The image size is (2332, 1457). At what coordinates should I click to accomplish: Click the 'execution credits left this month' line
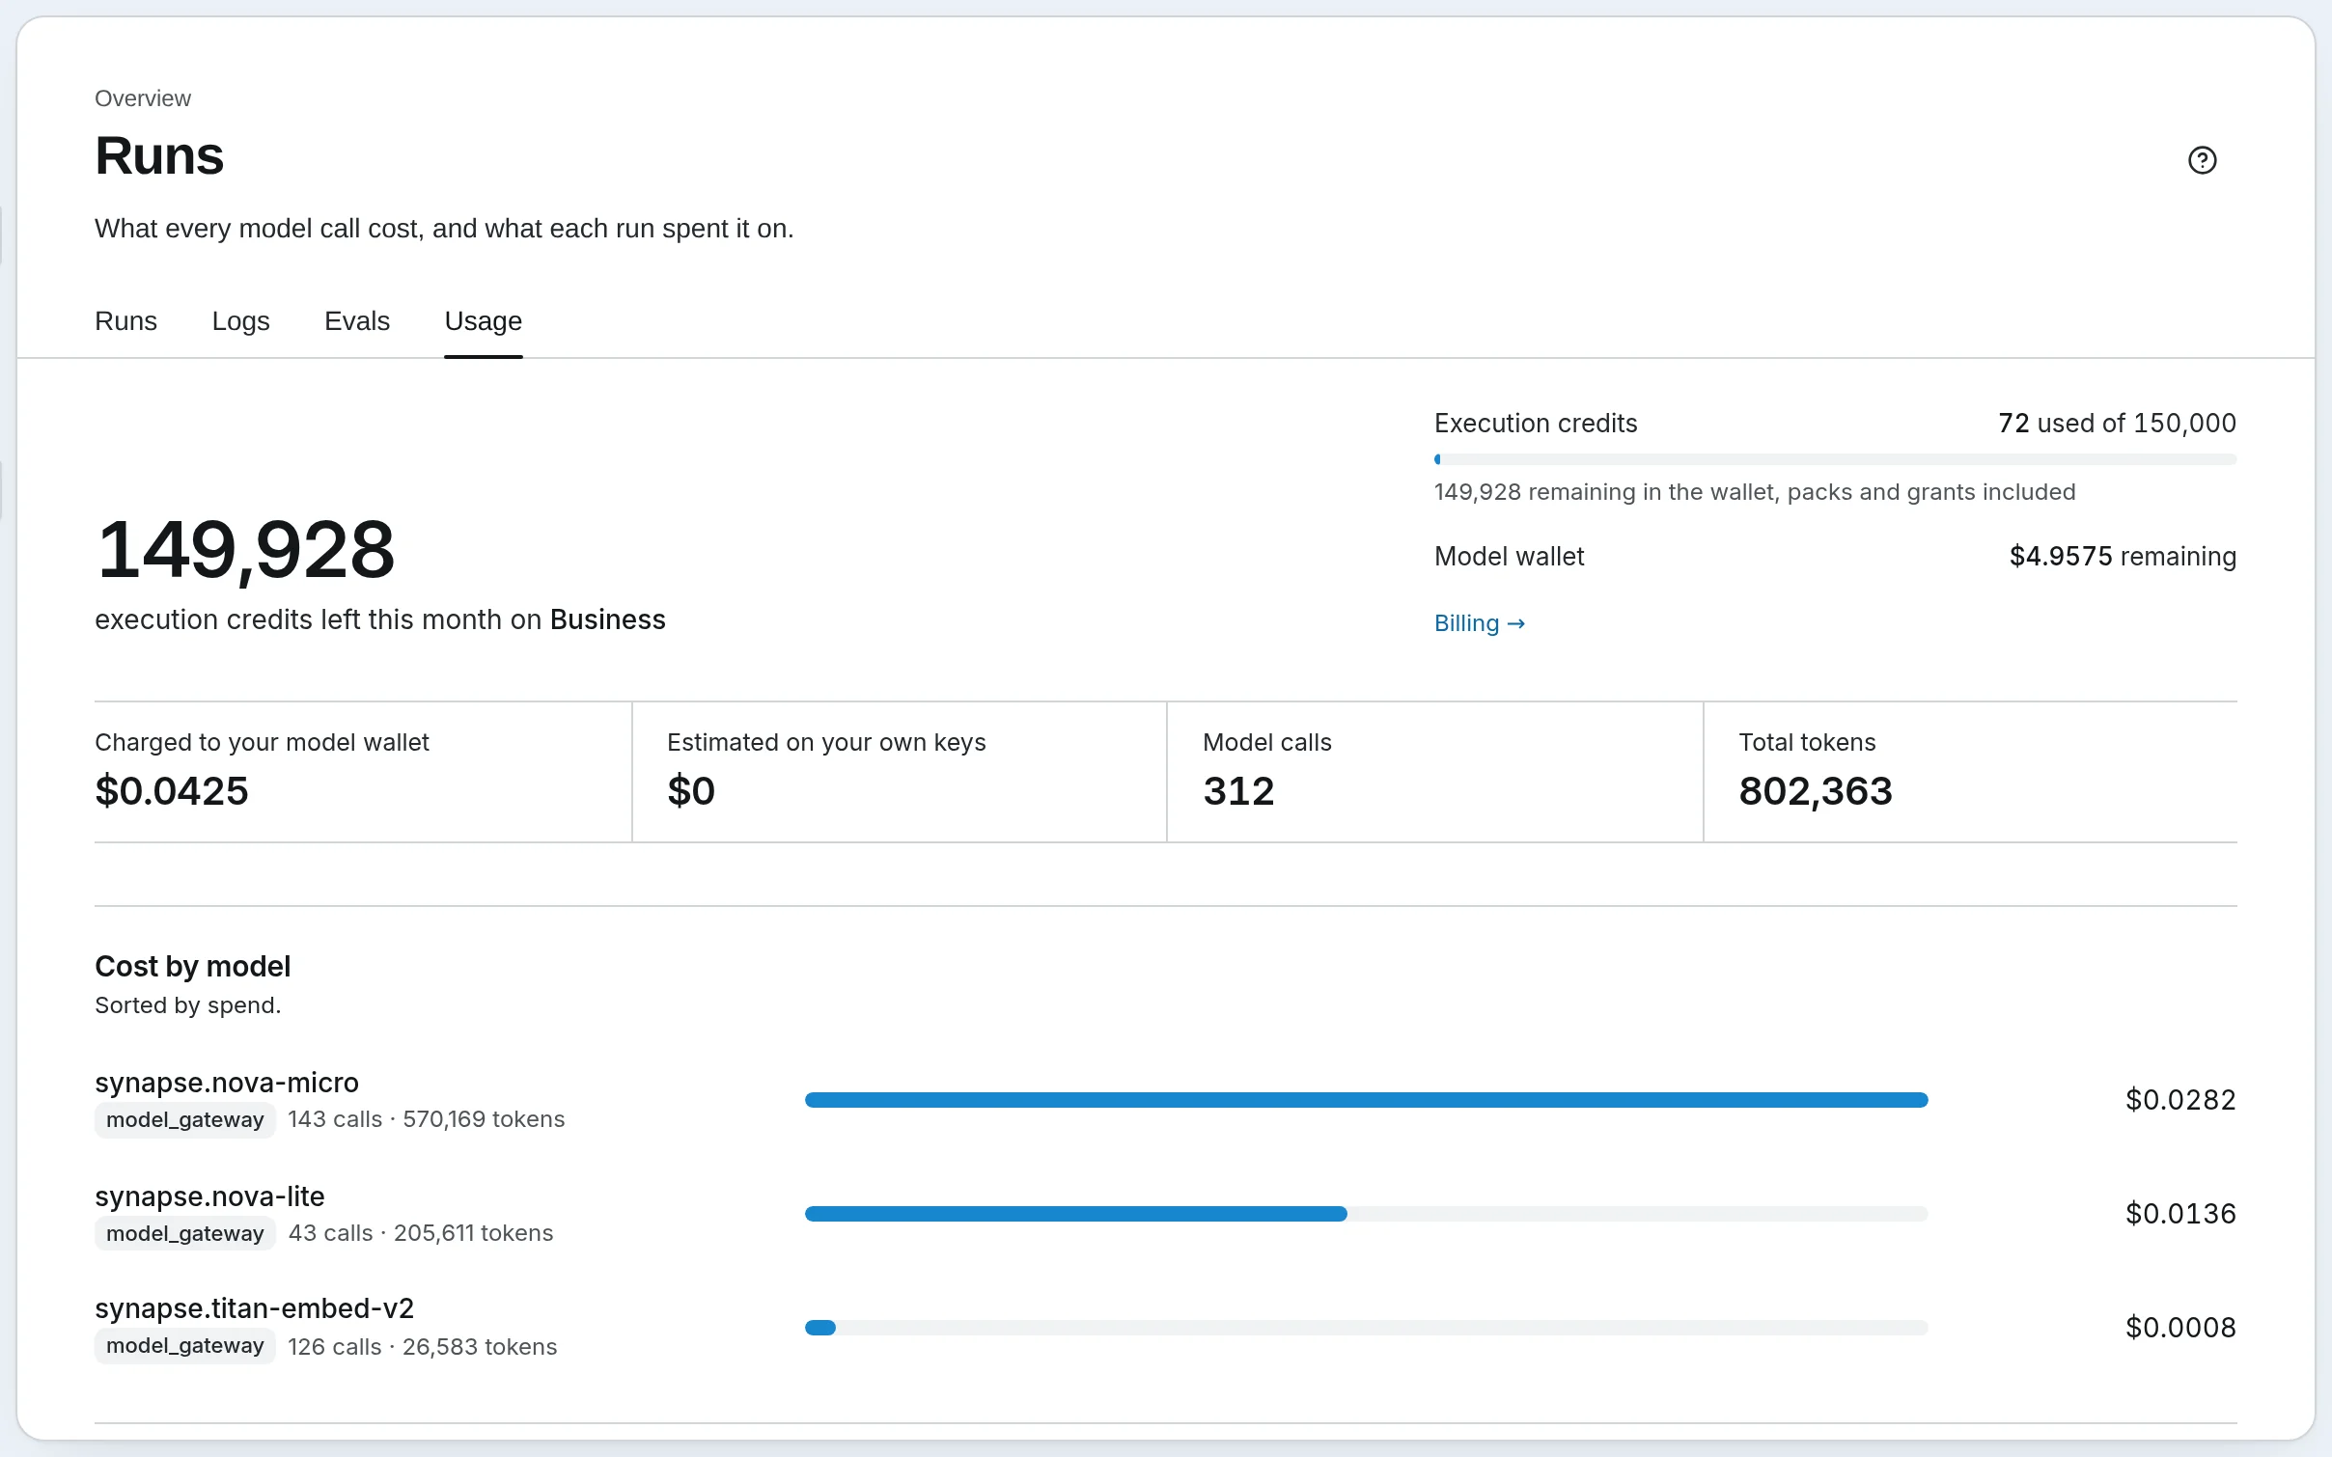pyautogui.click(x=380, y=619)
